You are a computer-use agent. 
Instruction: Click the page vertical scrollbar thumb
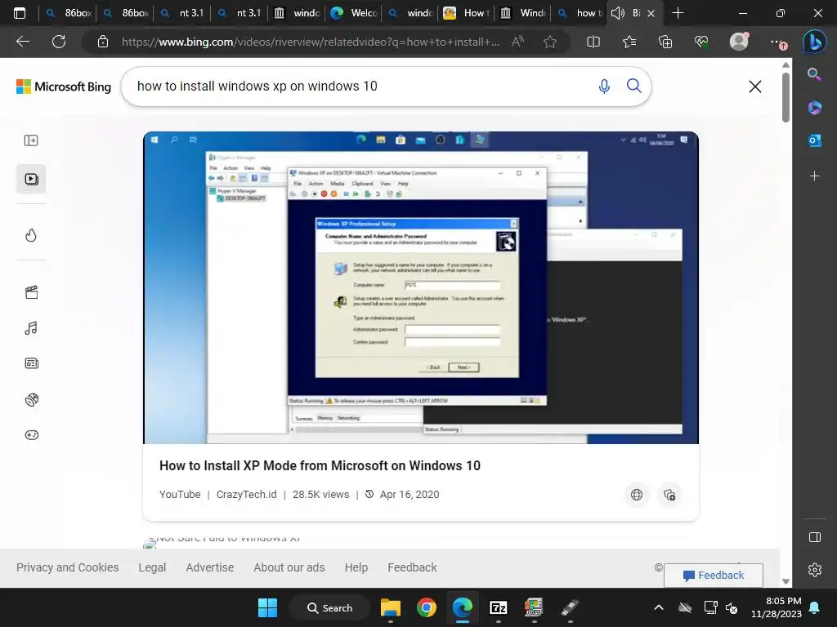tap(786, 97)
